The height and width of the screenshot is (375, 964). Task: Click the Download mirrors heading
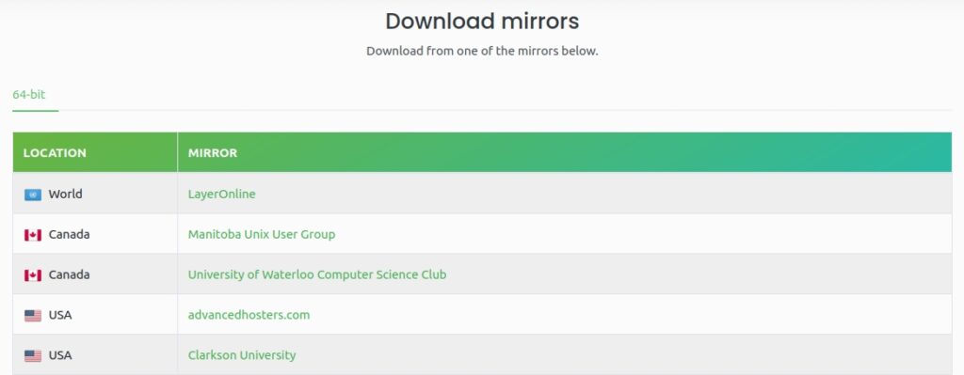pos(482,21)
